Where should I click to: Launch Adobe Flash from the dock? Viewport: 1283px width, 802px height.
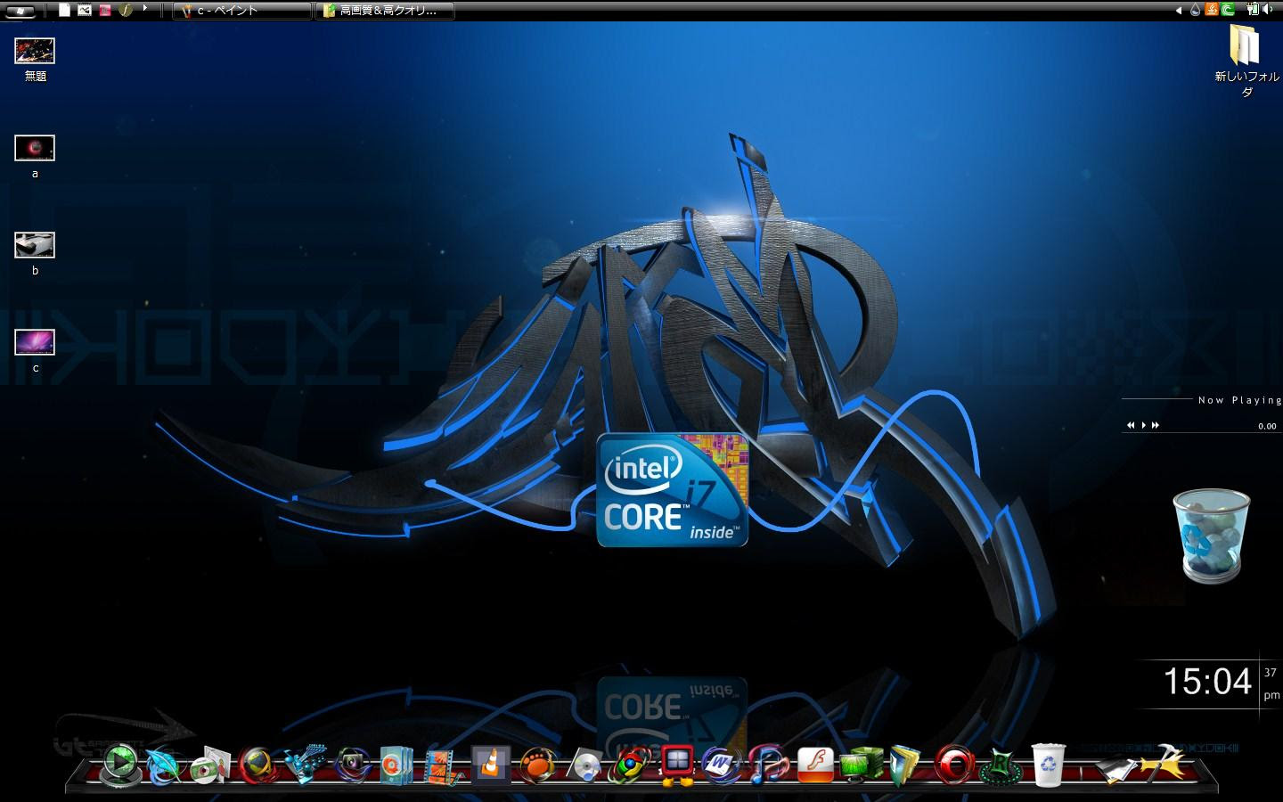coord(814,765)
